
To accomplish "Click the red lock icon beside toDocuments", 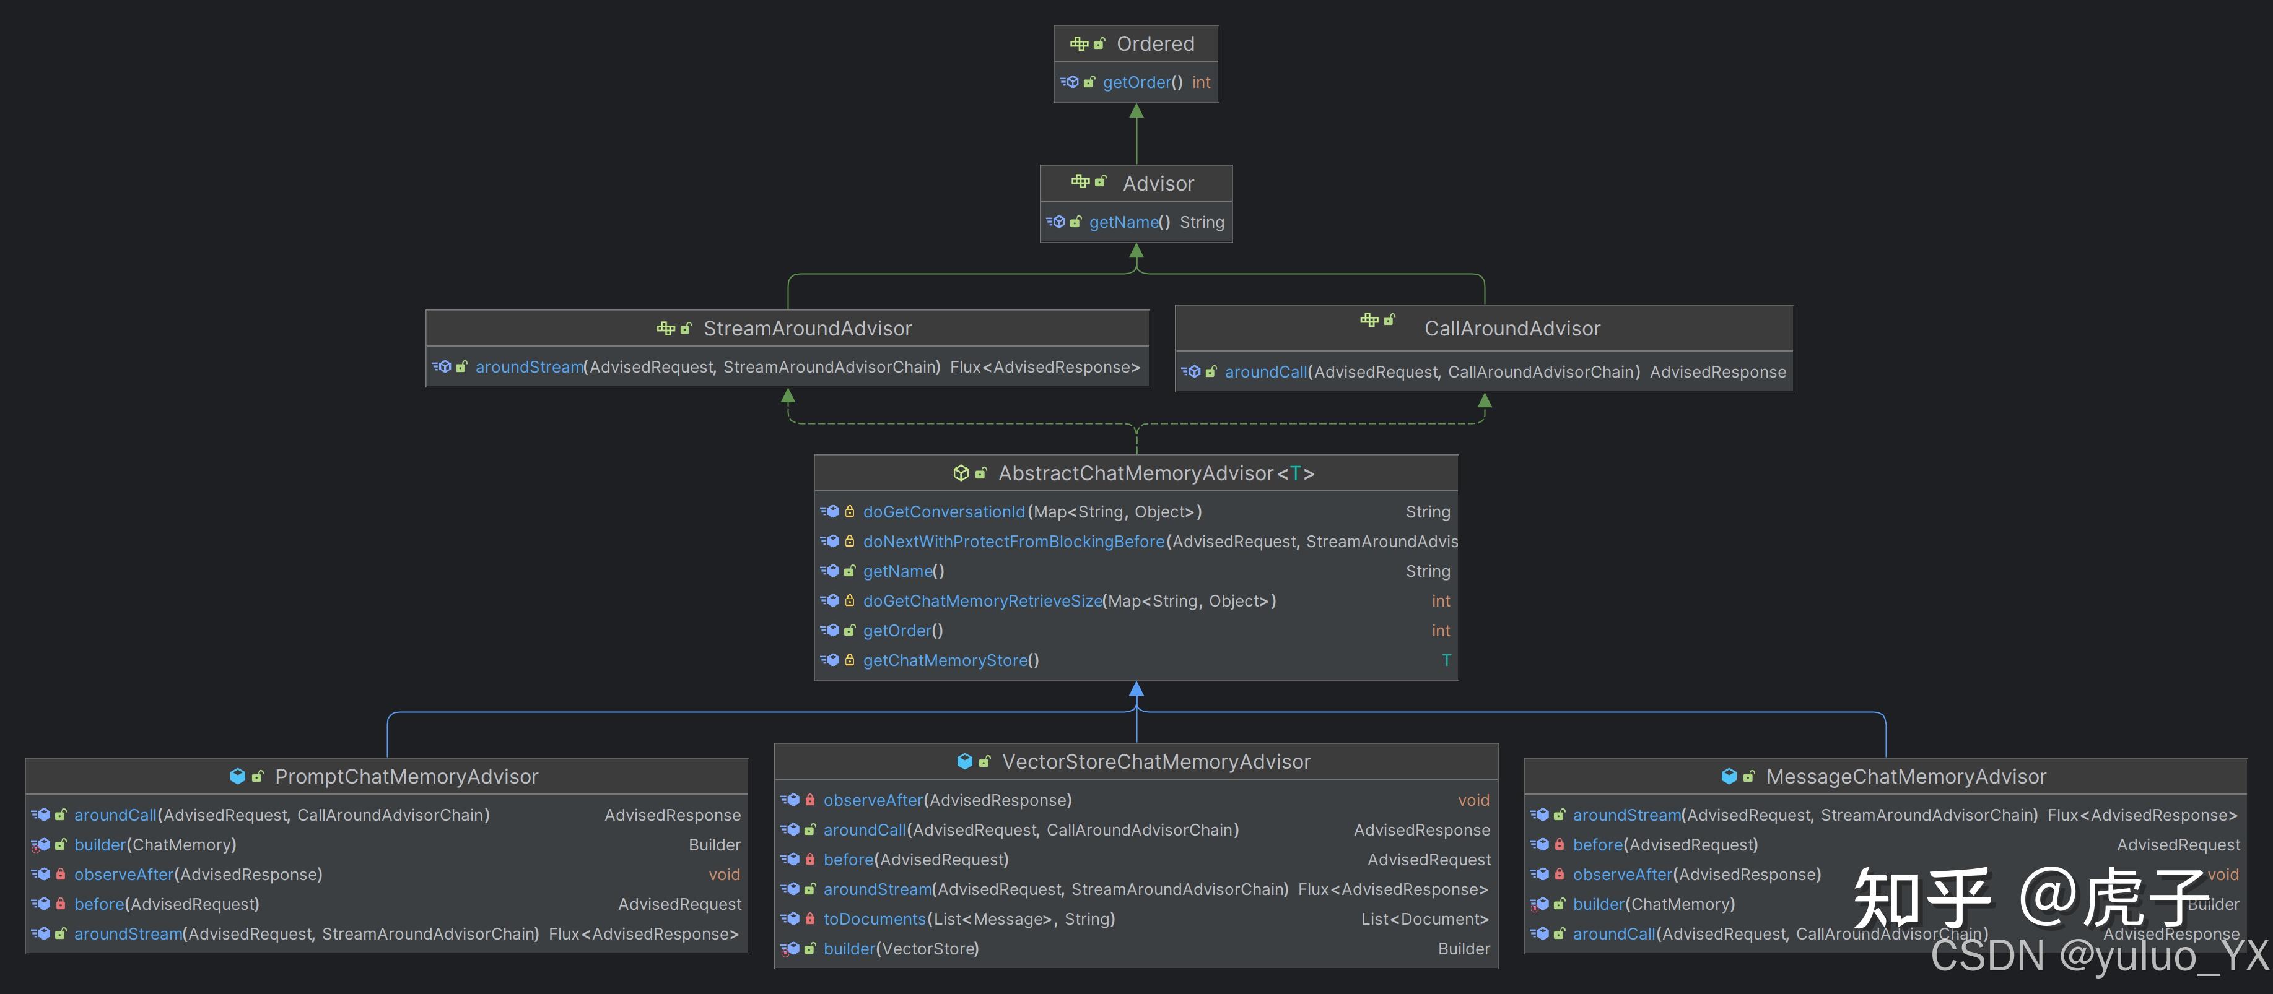I will (x=810, y=919).
